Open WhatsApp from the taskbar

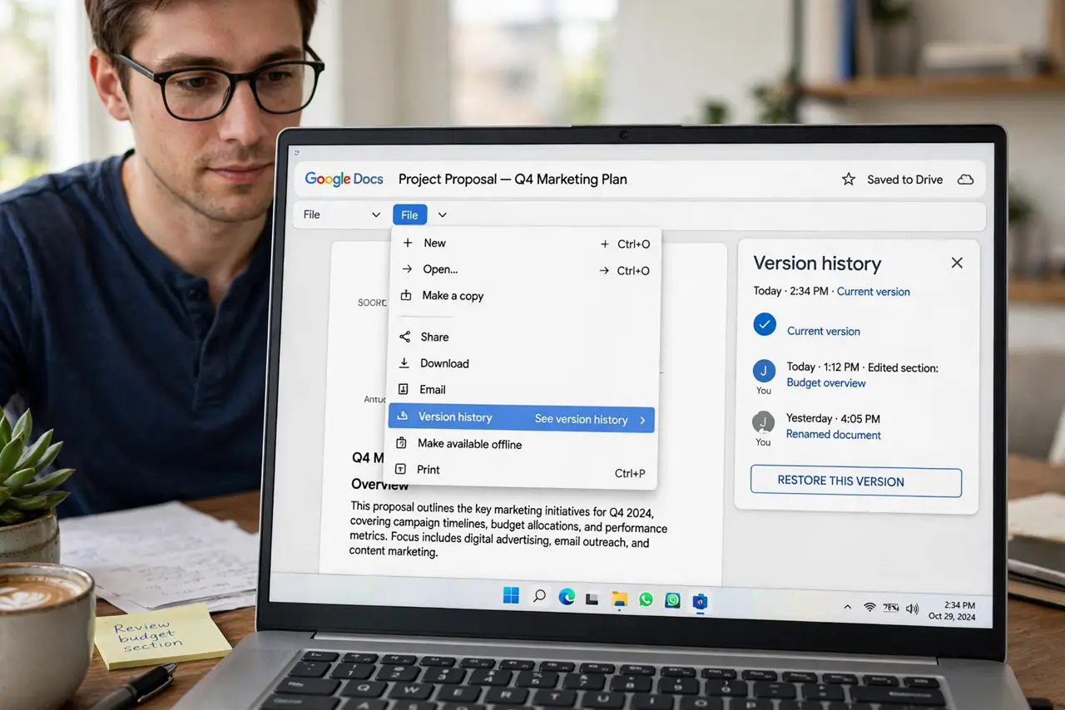coord(646,599)
